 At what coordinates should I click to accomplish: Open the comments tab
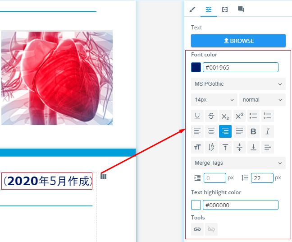pos(241,9)
